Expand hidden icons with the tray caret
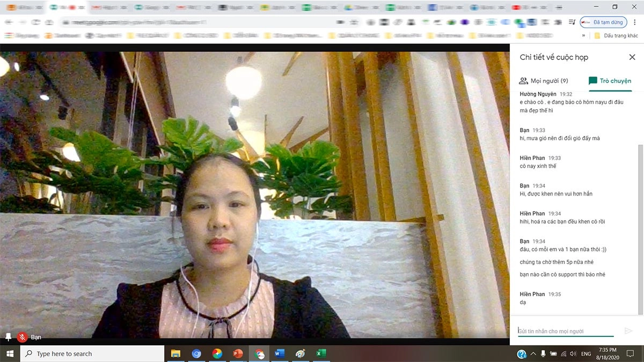The image size is (644, 362). click(533, 353)
